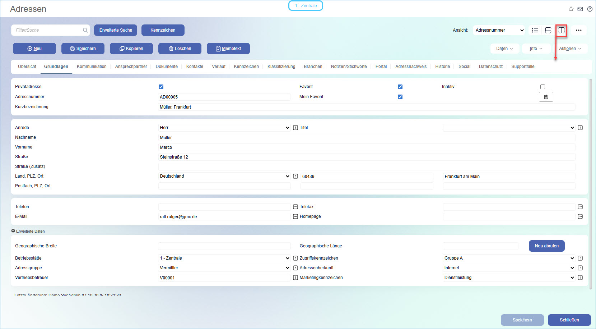Open the help question mark icon
The image size is (596, 329).
point(590,9)
